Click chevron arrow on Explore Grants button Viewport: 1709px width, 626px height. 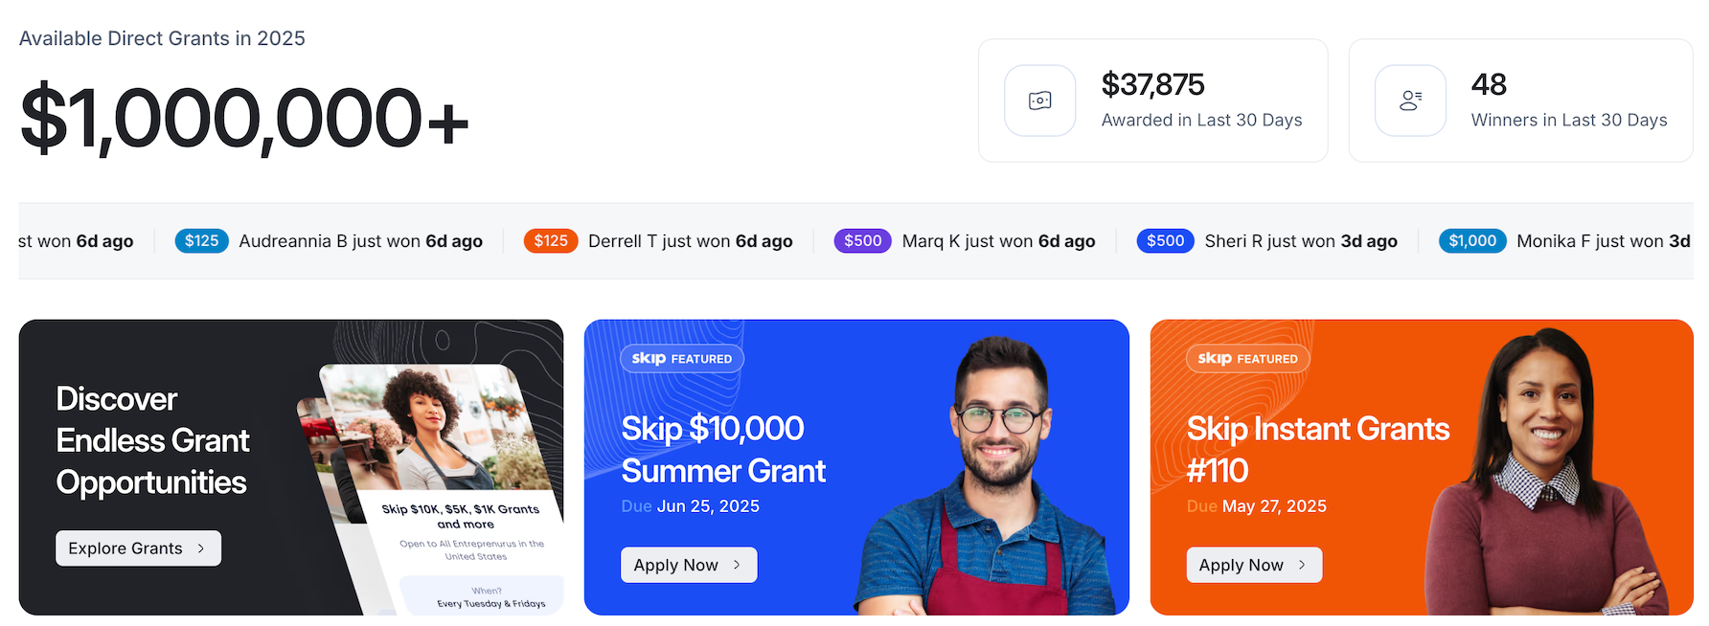click(200, 548)
